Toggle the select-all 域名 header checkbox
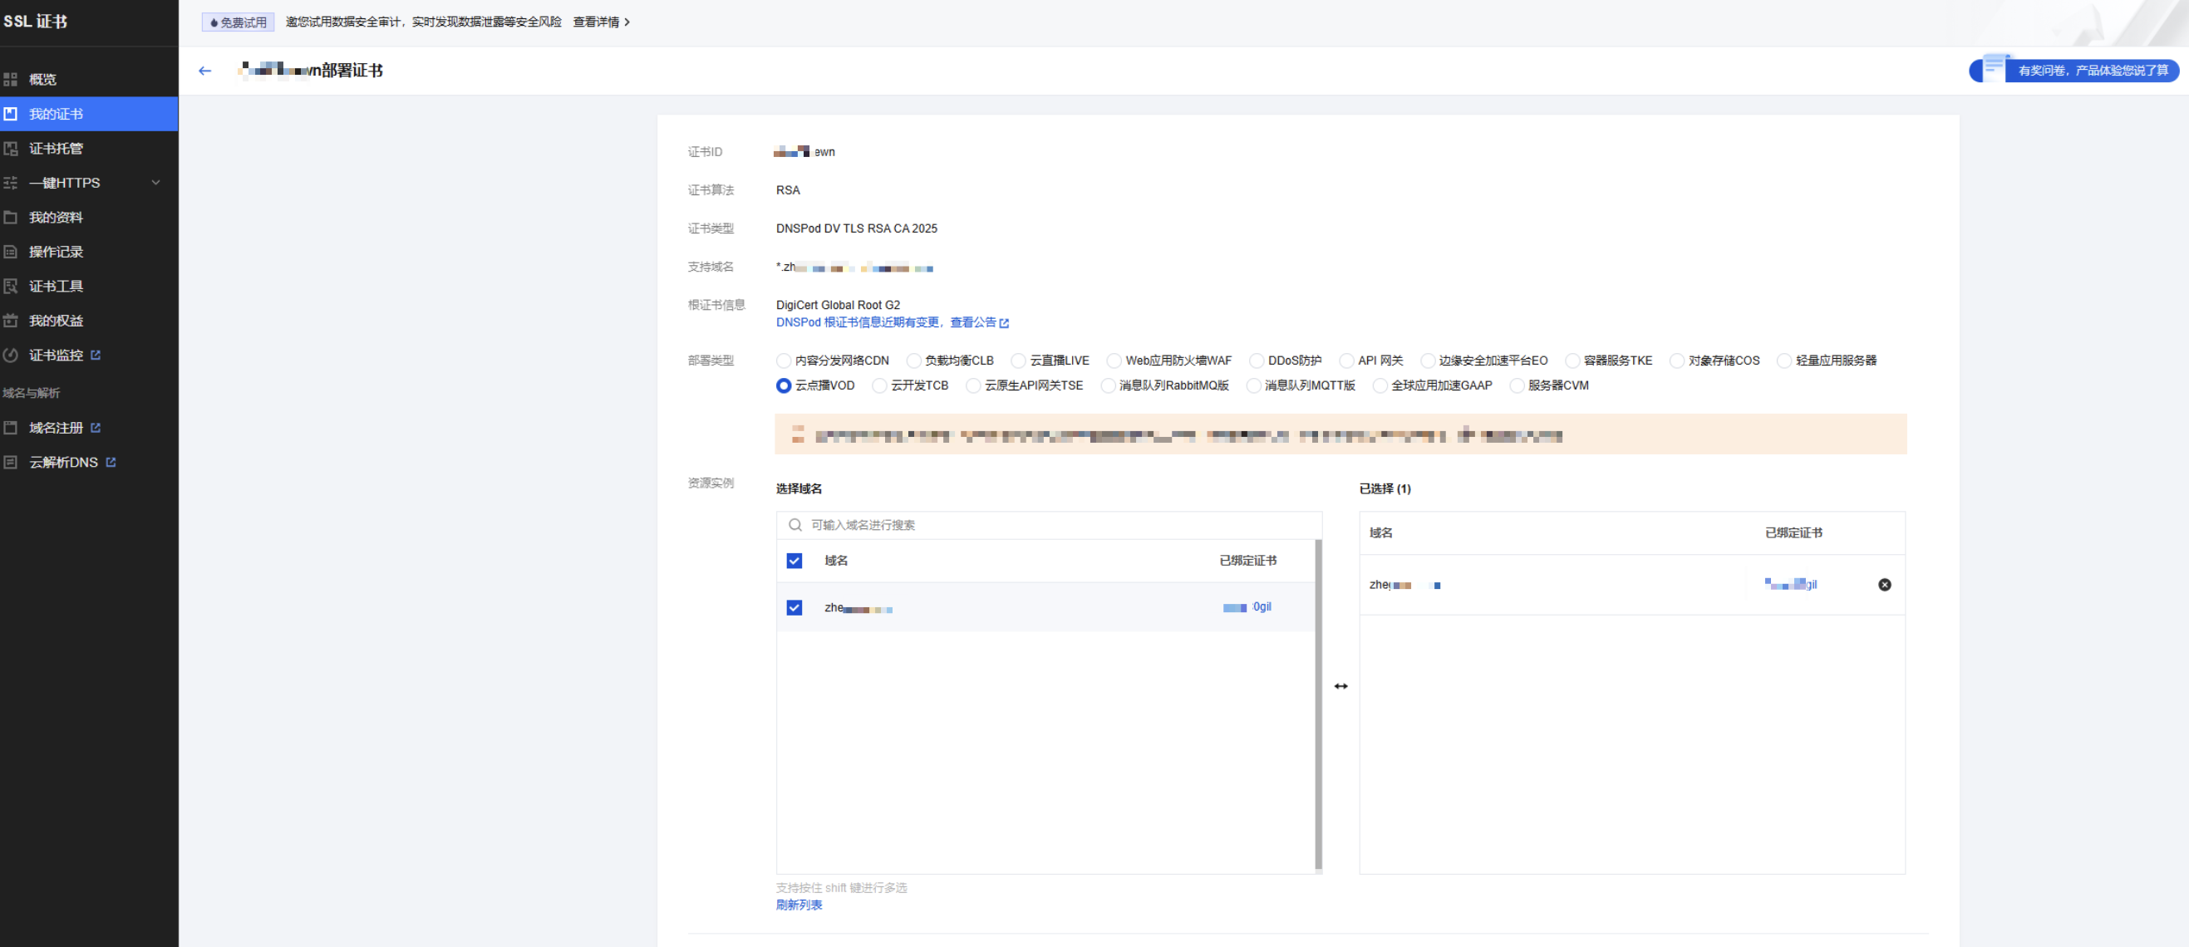Image resolution: width=2189 pixels, height=947 pixels. click(794, 561)
